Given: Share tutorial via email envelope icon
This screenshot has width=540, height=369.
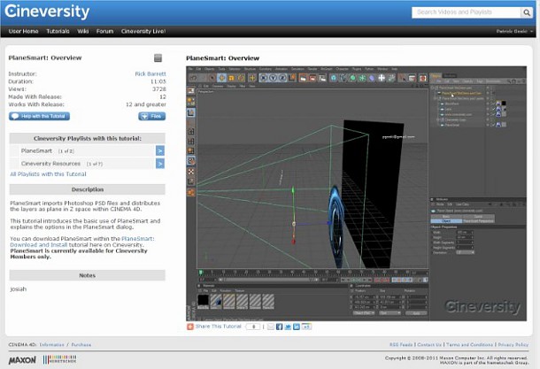Looking at the screenshot, I should [x=271, y=327].
